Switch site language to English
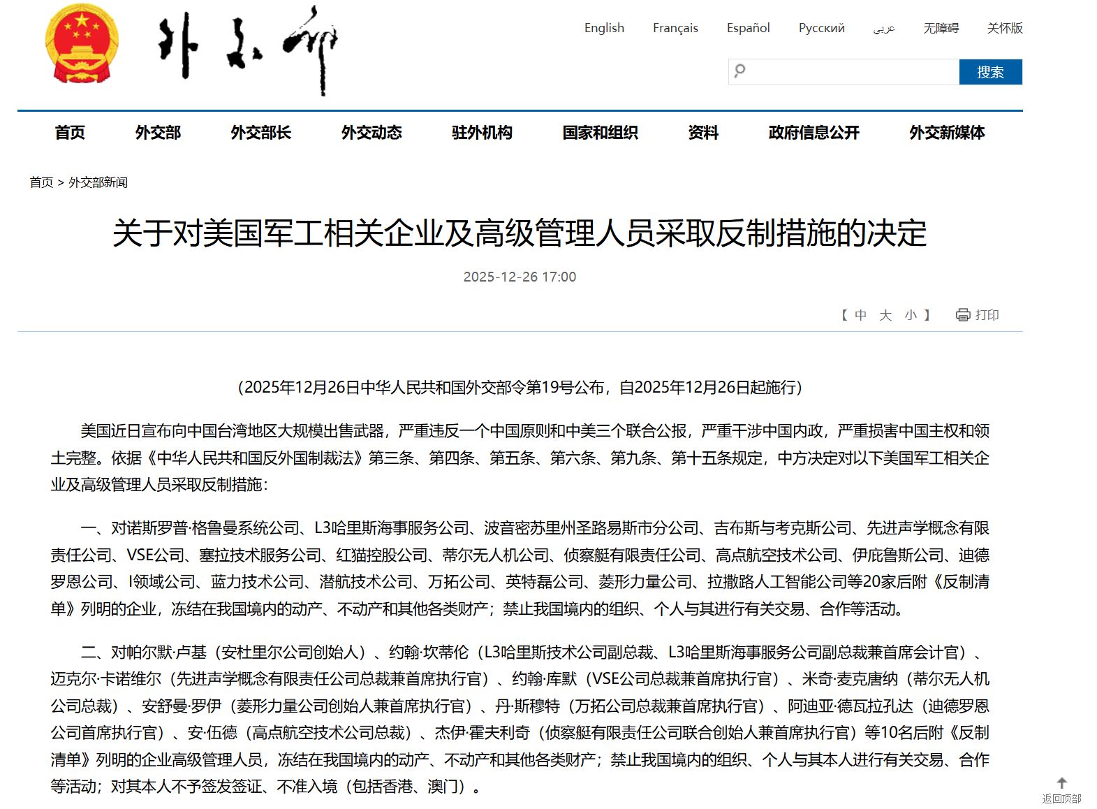This screenshot has height=809, width=1097. click(604, 28)
